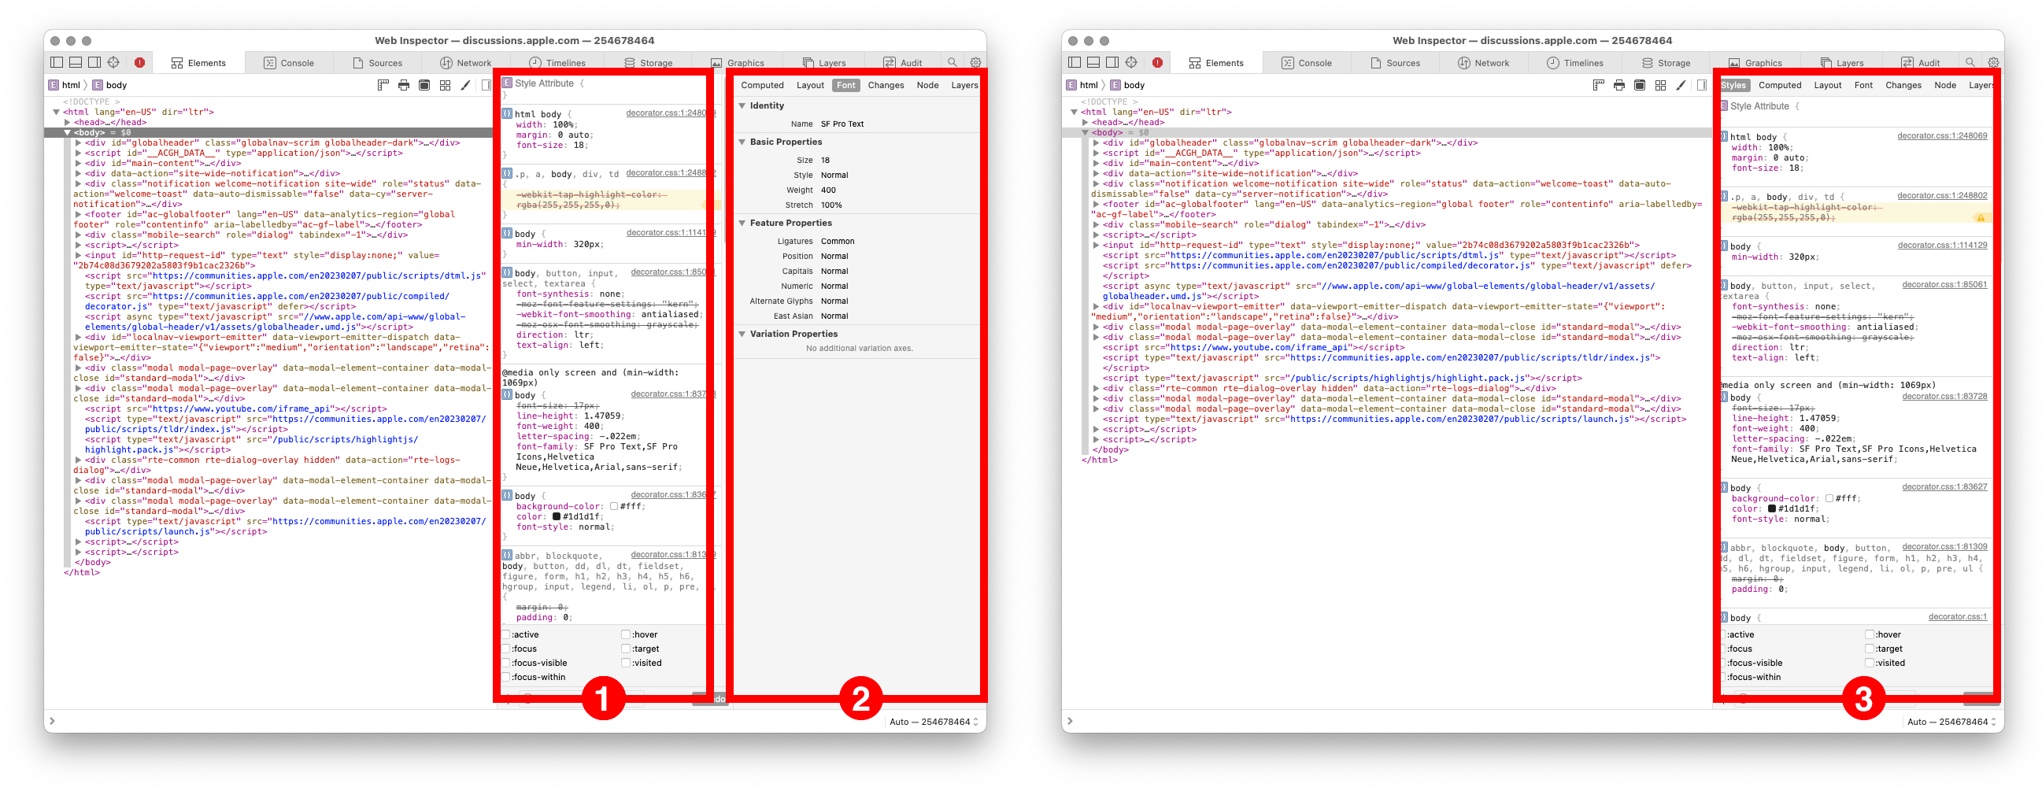In left inspector, tick the :target checkbox
2042x791 pixels.
(x=626, y=649)
